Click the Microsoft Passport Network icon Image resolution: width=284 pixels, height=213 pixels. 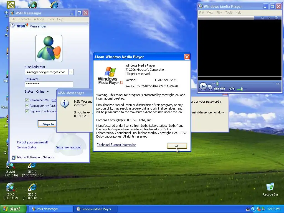tap(14, 158)
